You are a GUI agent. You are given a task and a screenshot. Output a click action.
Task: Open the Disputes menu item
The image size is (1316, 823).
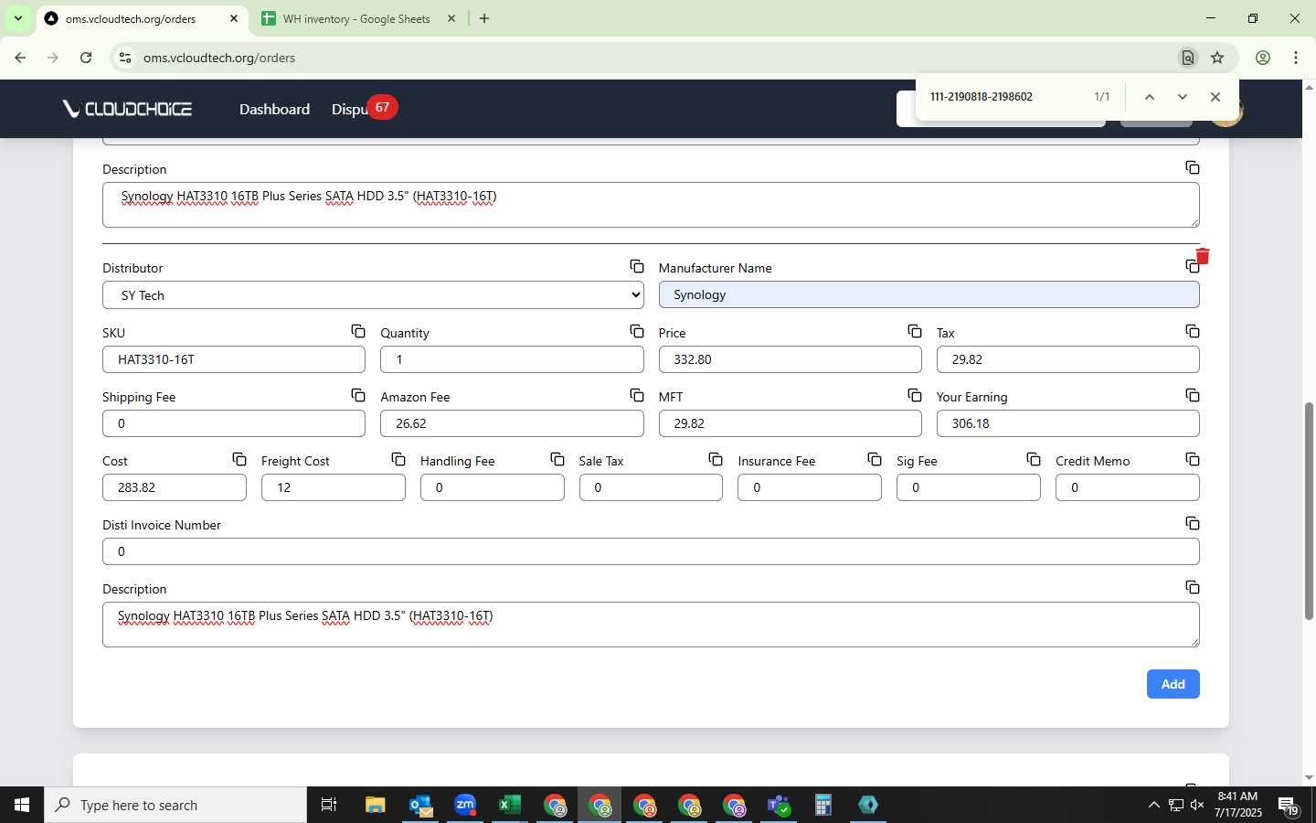tap(350, 109)
